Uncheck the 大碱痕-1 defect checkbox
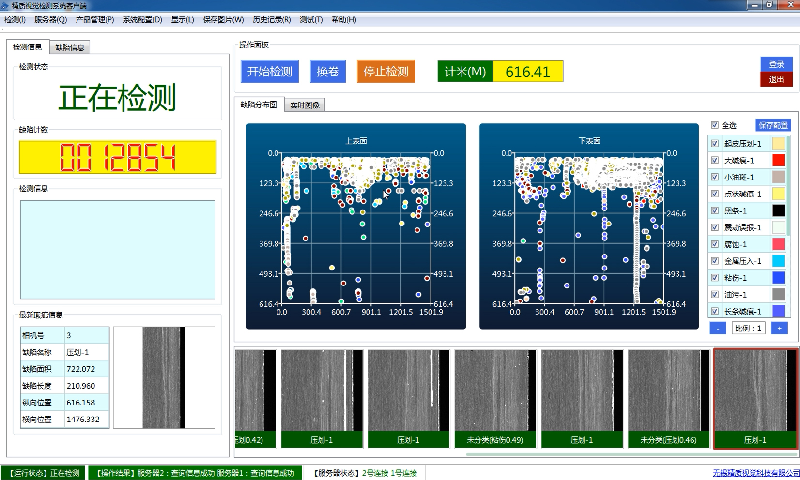The image size is (800, 480). [715, 160]
